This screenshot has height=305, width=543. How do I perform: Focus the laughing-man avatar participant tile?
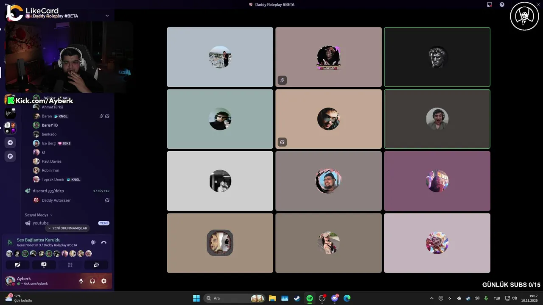[437, 119]
